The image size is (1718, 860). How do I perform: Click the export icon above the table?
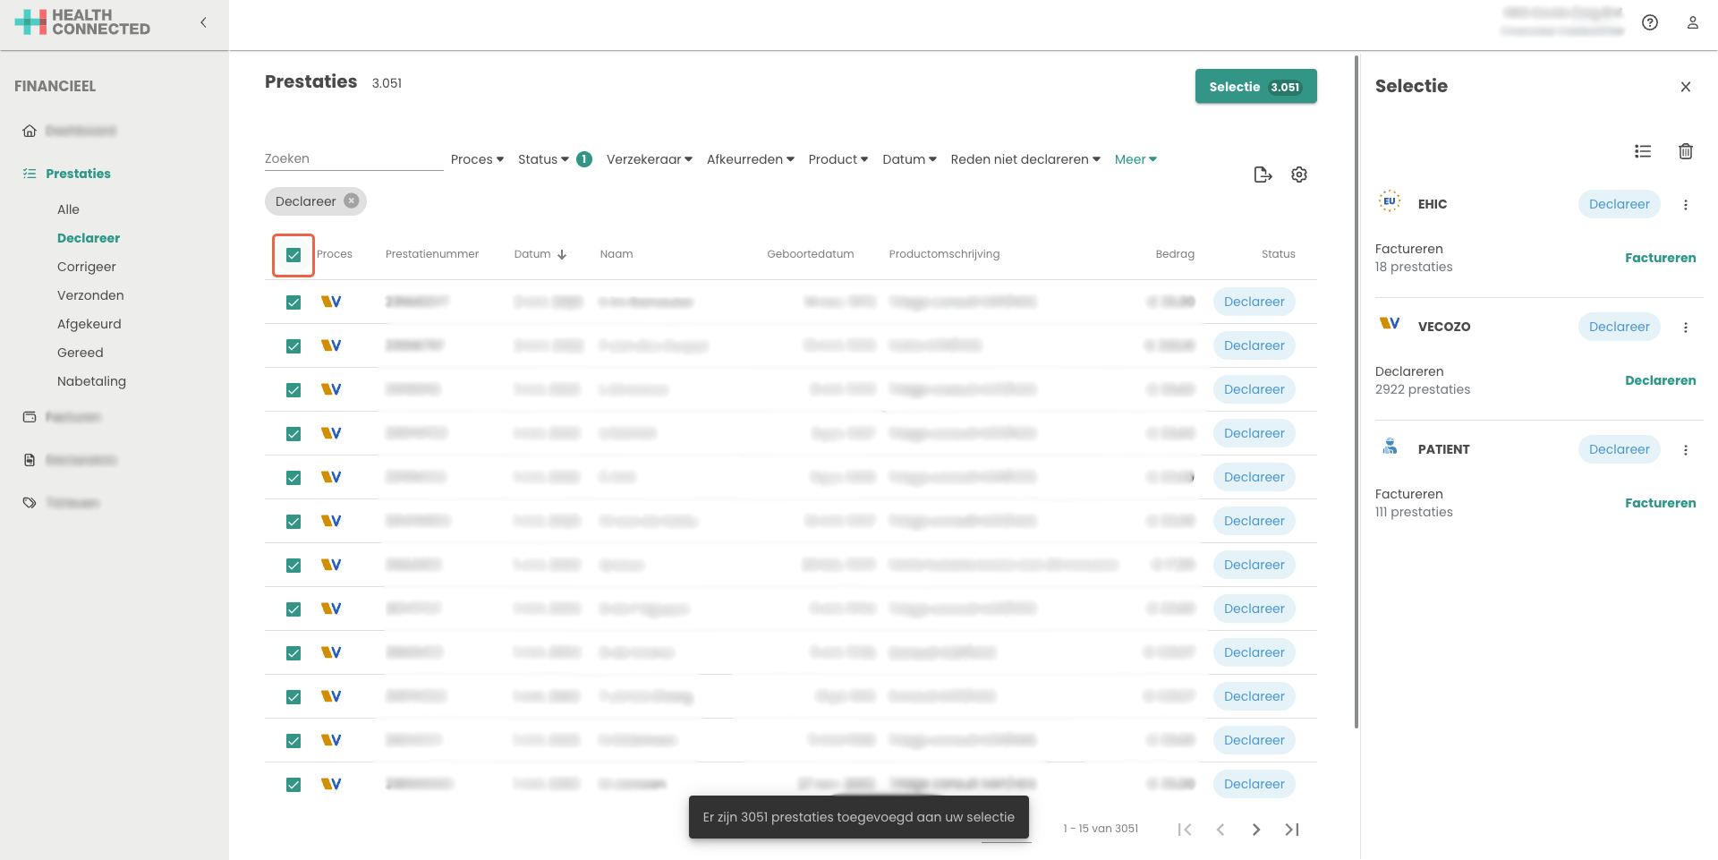pyautogui.click(x=1263, y=175)
